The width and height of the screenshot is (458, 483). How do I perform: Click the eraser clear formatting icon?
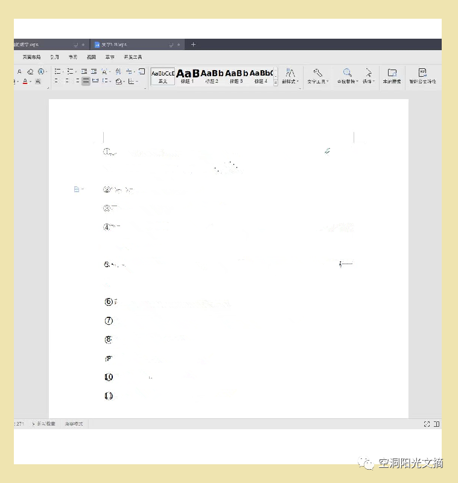pos(30,71)
